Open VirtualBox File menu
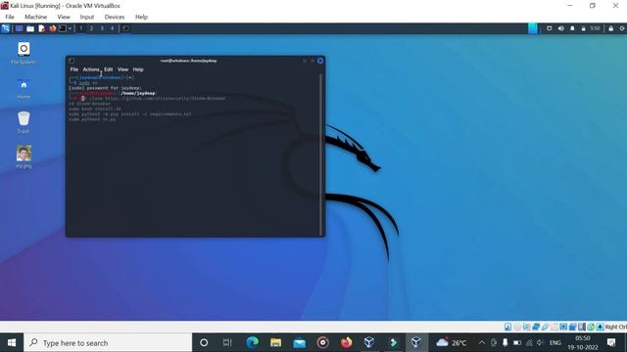 pyautogui.click(x=10, y=17)
